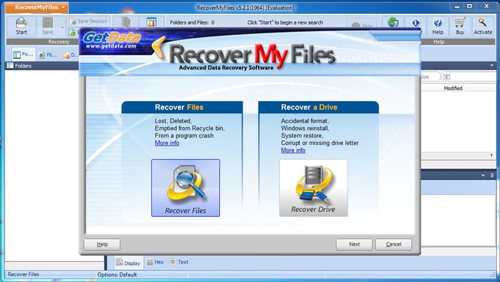
Task: Click the preview panel pin icon
Action: click(492, 176)
